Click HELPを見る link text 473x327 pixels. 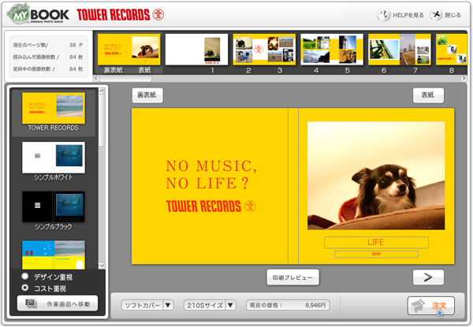click(x=408, y=15)
